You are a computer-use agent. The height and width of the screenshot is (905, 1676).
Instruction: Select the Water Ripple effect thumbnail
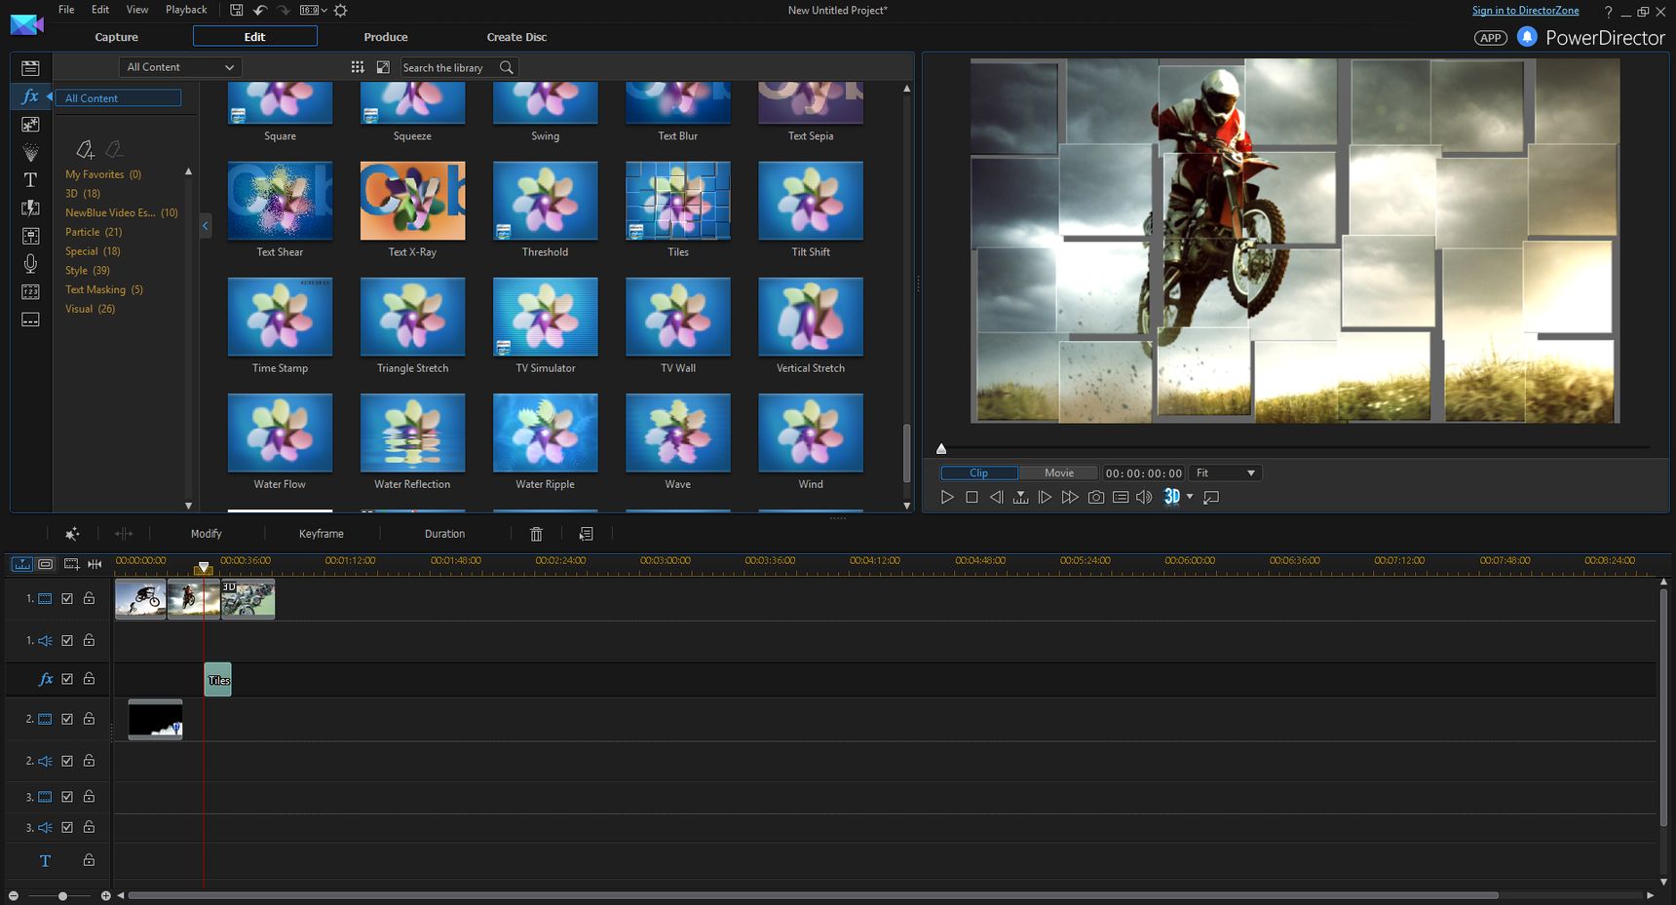[x=545, y=433]
